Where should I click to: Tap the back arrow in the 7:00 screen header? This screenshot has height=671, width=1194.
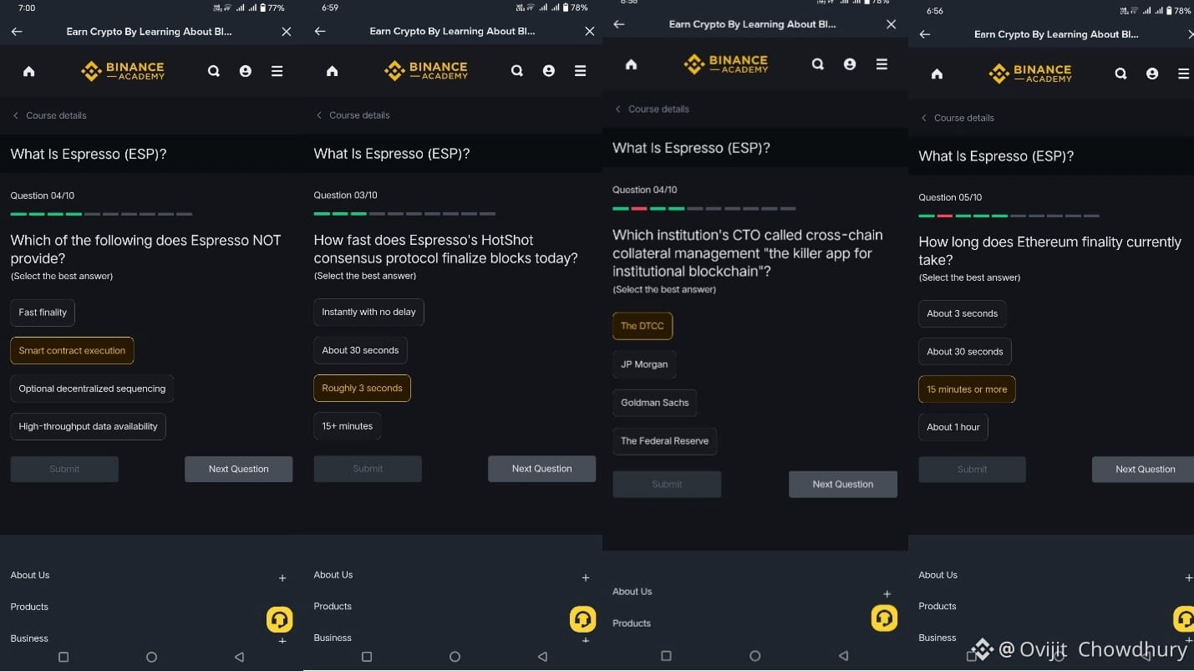click(17, 32)
